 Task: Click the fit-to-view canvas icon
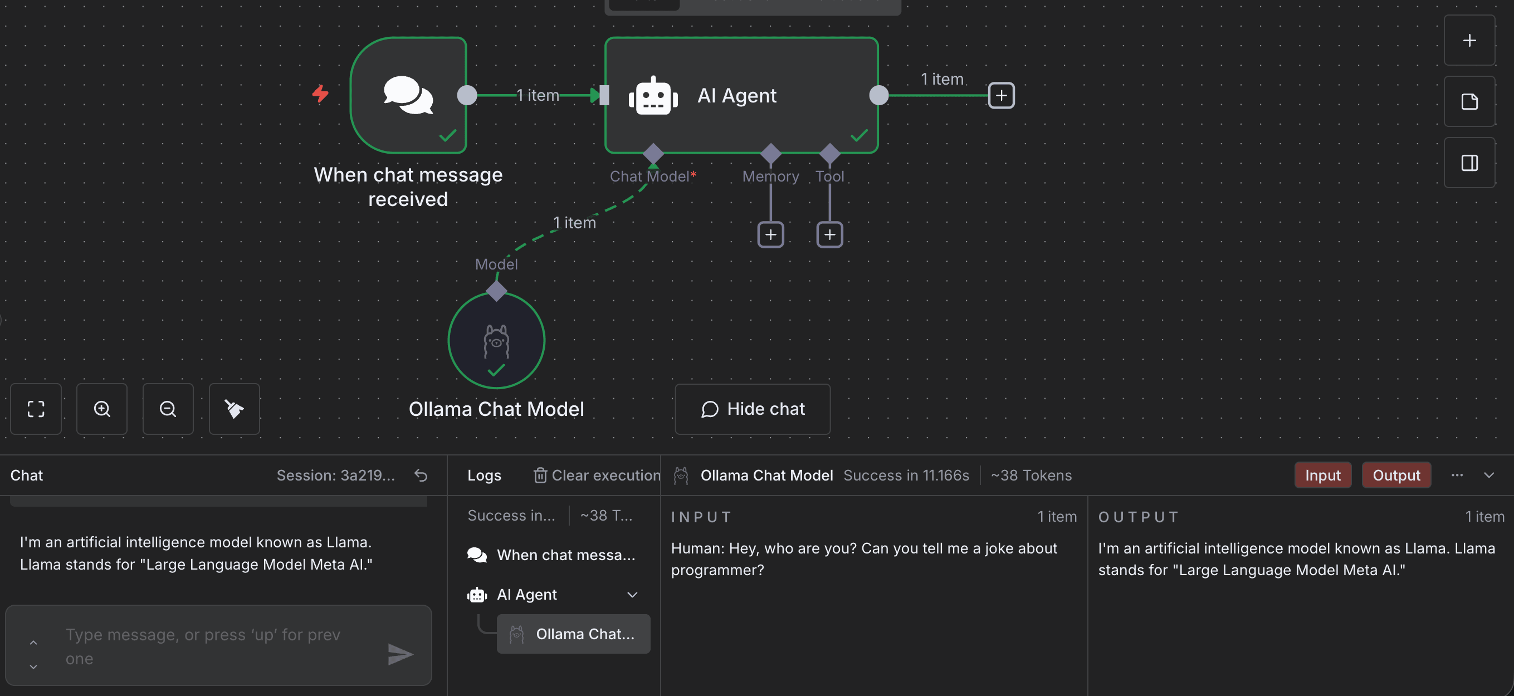[36, 409]
